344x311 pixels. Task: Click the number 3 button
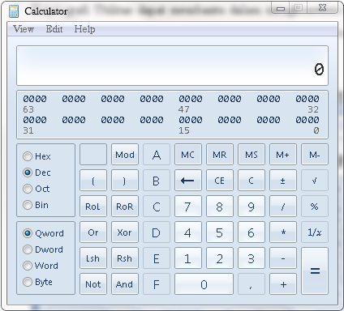coord(252,258)
